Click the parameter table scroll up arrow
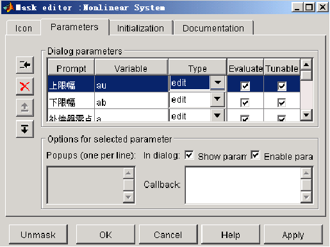 pos(306,64)
